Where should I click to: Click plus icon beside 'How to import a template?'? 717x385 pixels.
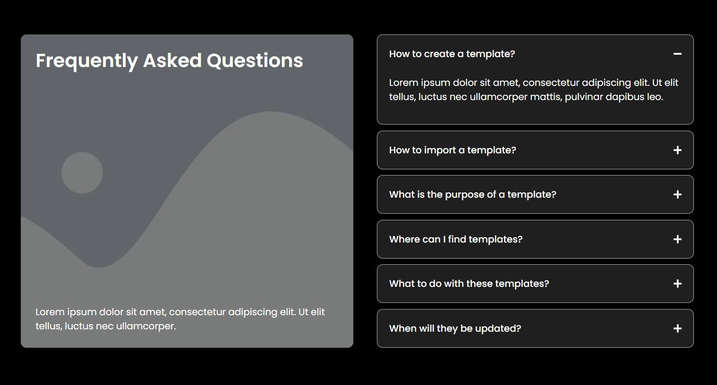click(677, 150)
